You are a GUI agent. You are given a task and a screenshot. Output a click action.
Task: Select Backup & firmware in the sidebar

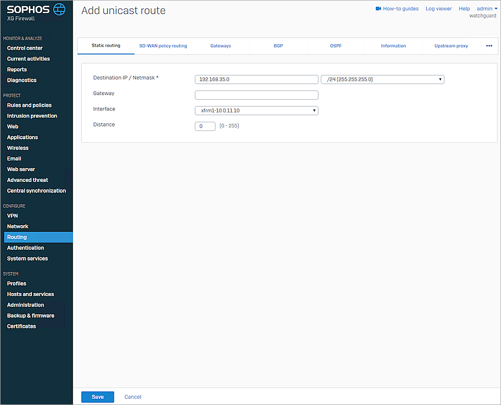coord(30,315)
